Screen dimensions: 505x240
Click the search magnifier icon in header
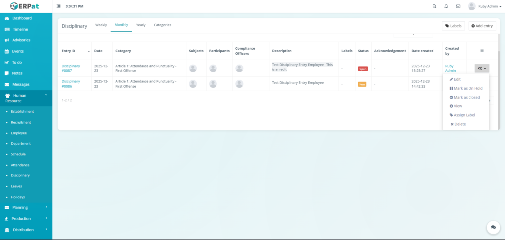tap(434, 6)
